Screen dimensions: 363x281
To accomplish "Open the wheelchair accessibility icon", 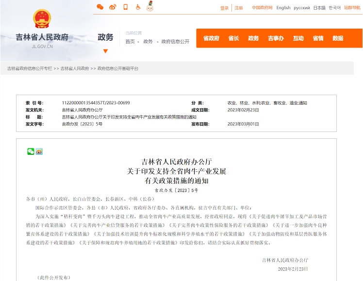I will click(138, 7).
